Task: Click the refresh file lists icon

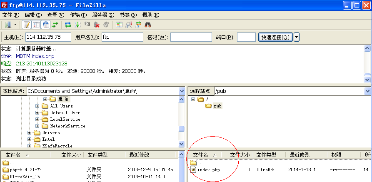Action: [x=68, y=25]
